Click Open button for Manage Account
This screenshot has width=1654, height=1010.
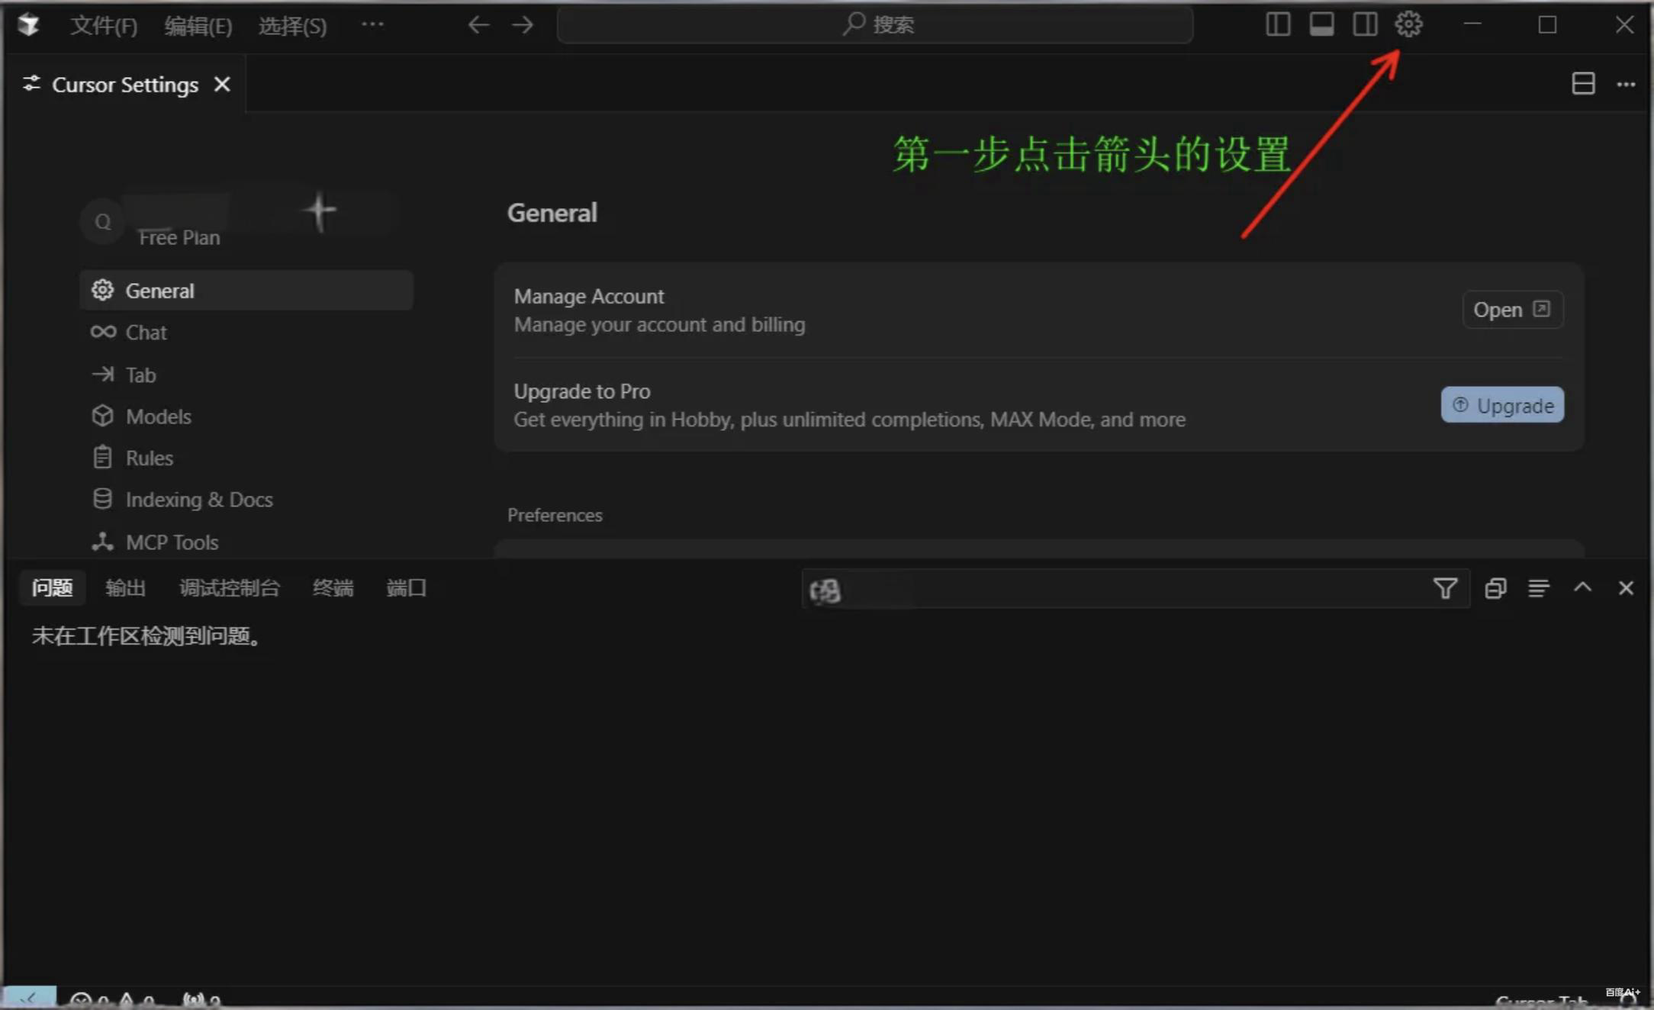click(1511, 310)
